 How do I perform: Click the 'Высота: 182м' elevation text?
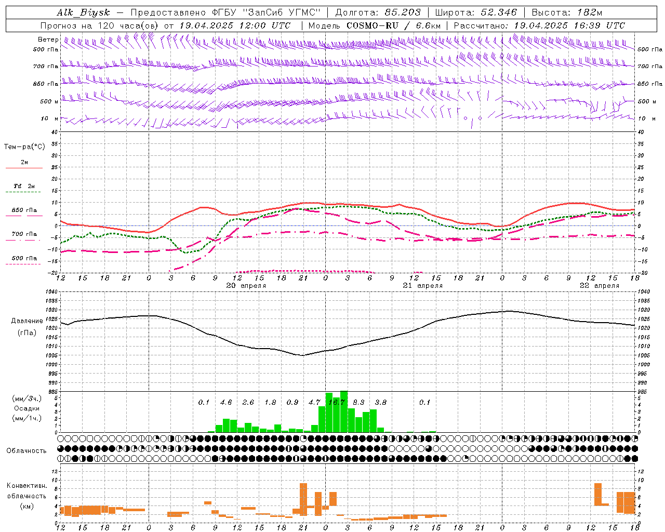pos(567,12)
